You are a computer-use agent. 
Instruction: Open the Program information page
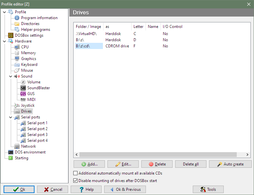(x=39, y=18)
